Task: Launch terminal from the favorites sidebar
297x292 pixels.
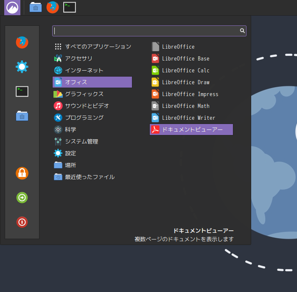Action: pos(22,91)
